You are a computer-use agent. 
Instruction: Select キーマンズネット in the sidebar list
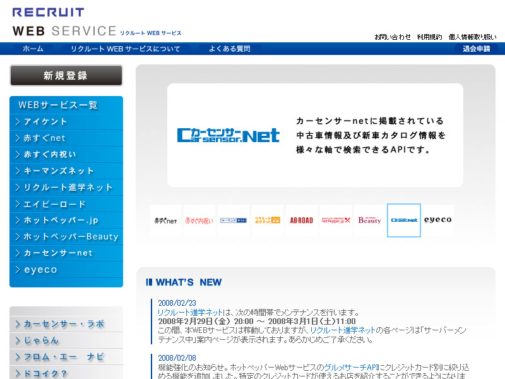pyautogui.click(x=66, y=171)
